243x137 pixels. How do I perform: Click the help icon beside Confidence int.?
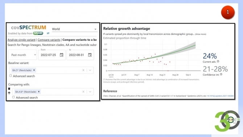(221, 74)
